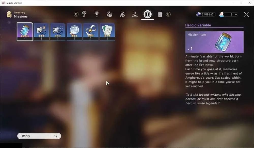This screenshot has width=254, height=148.
Task: Click the Q previous-tab key icon
Action: (x=76, y=14)
